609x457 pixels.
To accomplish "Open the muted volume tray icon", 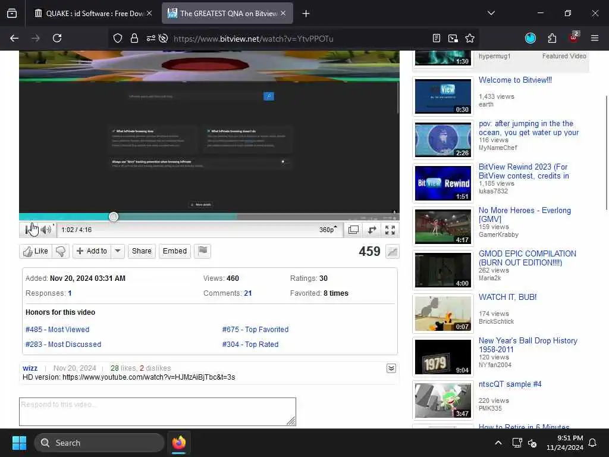I will (x=532, y=443).
